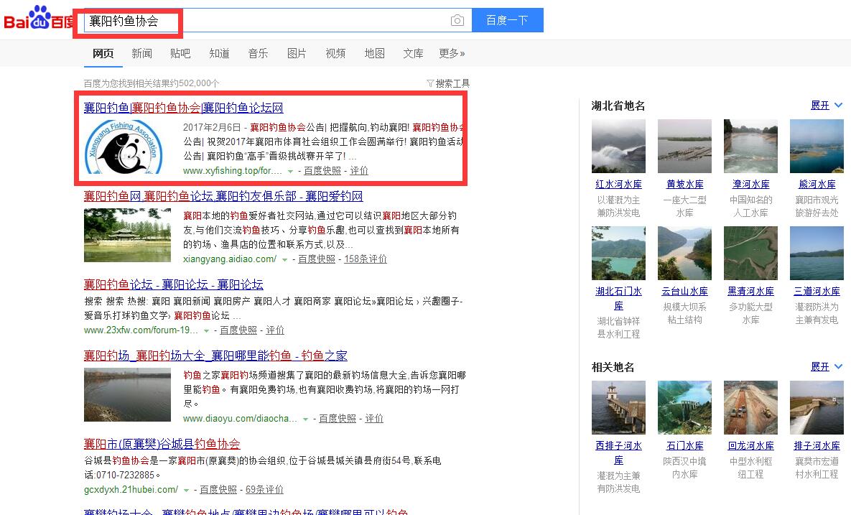Select the 网页 tab

point(103,53)
